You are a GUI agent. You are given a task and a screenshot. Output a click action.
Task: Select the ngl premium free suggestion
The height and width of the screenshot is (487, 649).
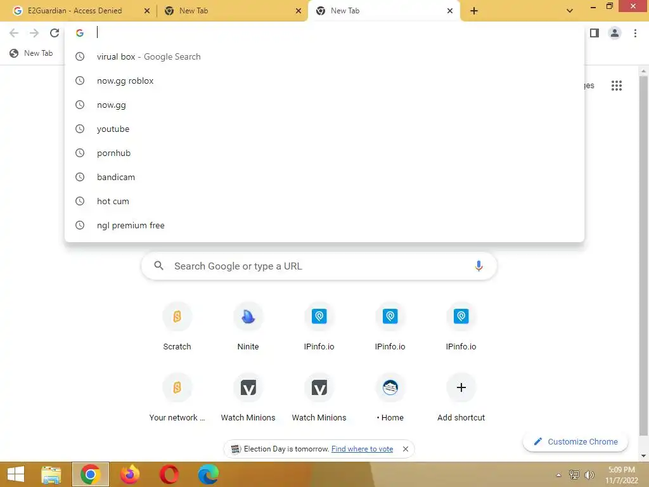click(x=324, y=225)
